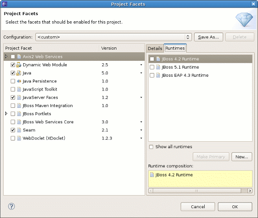Viewport: 258px width, 218px height.
Task: Click JBoss 4.2 Runtime in composition
Action: pyautogui.click(x=174, y=175)
